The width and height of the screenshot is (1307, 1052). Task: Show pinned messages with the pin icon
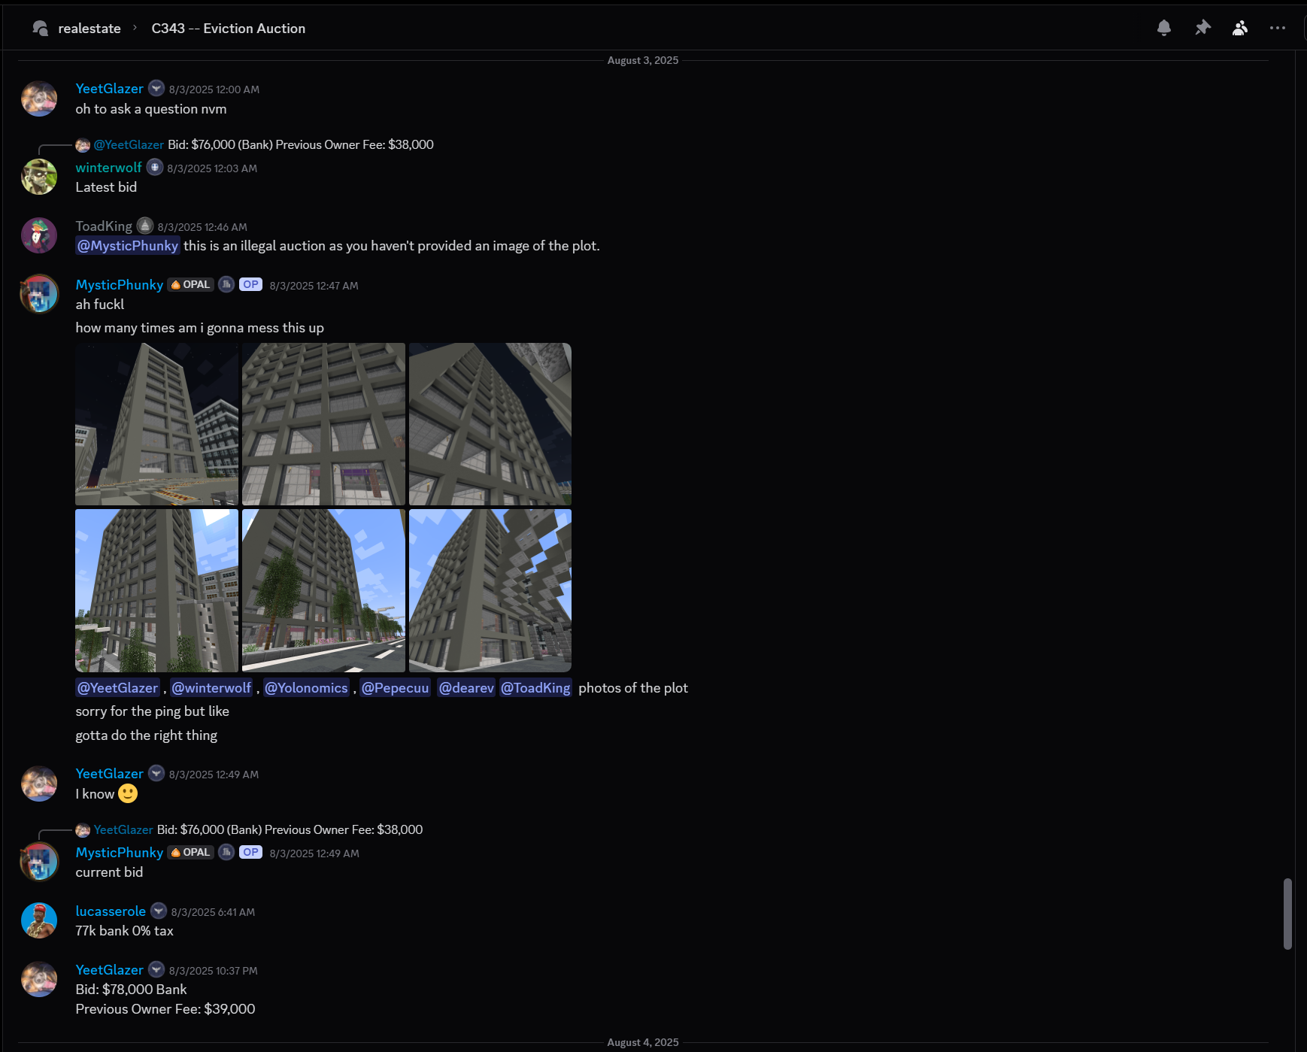click(x=1202, y=28)
